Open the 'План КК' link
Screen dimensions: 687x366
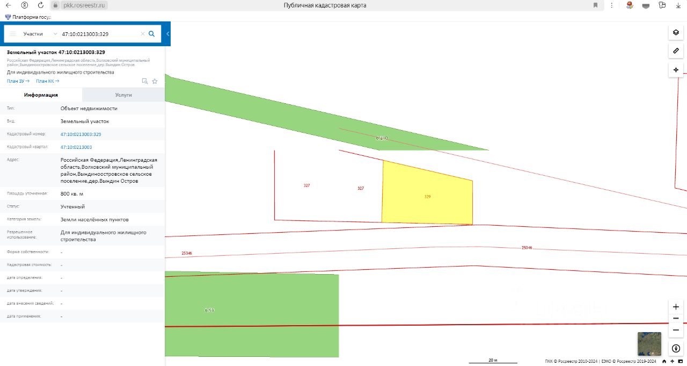[47, 81]
